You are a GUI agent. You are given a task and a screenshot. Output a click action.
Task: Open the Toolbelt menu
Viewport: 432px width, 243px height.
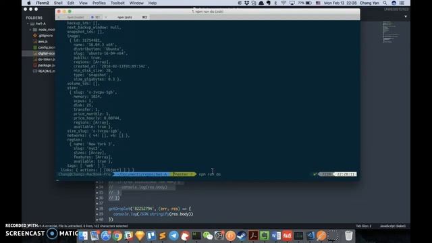[117, 3]
